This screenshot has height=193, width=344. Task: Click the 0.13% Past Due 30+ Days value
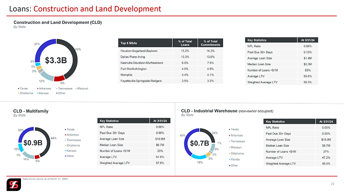(308, 52)
